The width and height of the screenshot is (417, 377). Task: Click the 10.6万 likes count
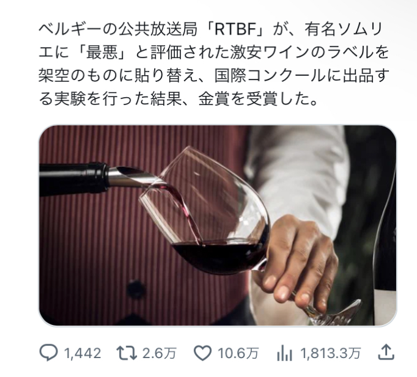(x=238, y=354)
